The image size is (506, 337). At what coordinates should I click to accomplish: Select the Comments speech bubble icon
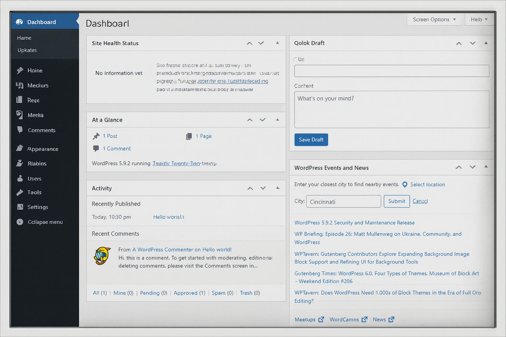[20, 130]
